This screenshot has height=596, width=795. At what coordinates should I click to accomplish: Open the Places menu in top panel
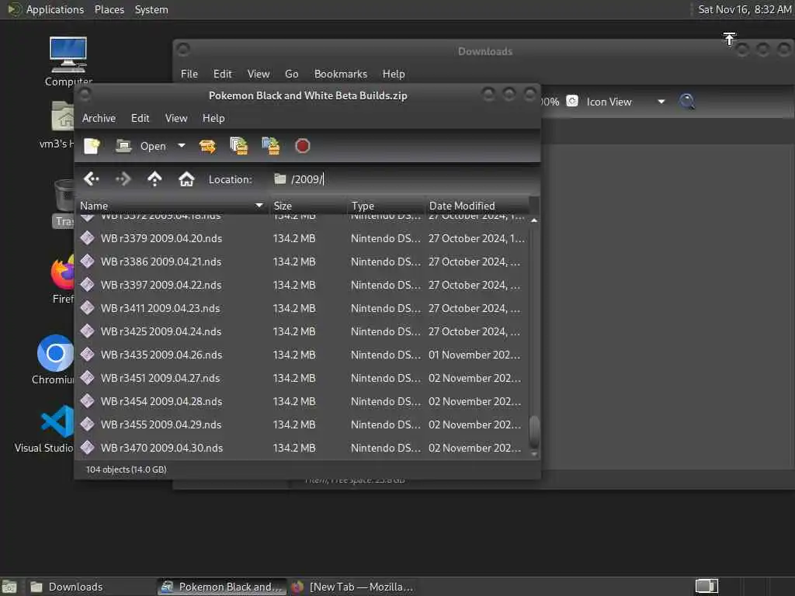[109, 9]
